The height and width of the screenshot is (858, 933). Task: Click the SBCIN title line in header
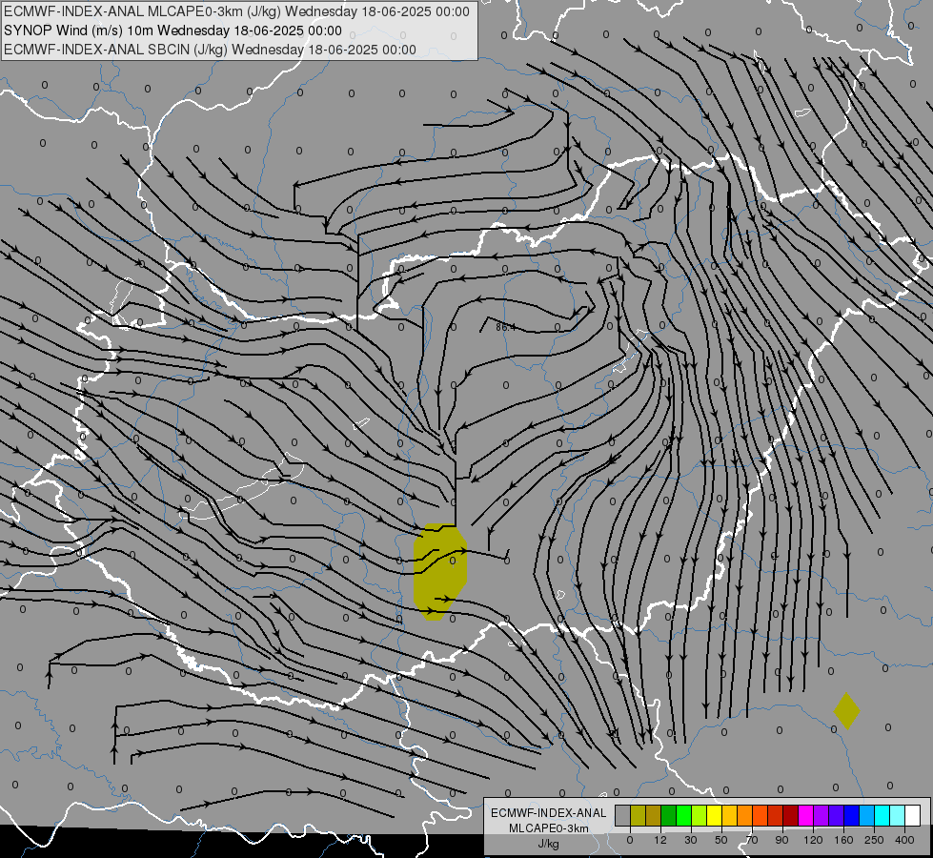click(210, 50)
